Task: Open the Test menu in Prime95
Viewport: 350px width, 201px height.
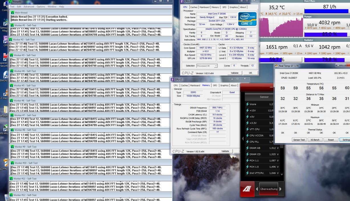Action: click(12, 7)
